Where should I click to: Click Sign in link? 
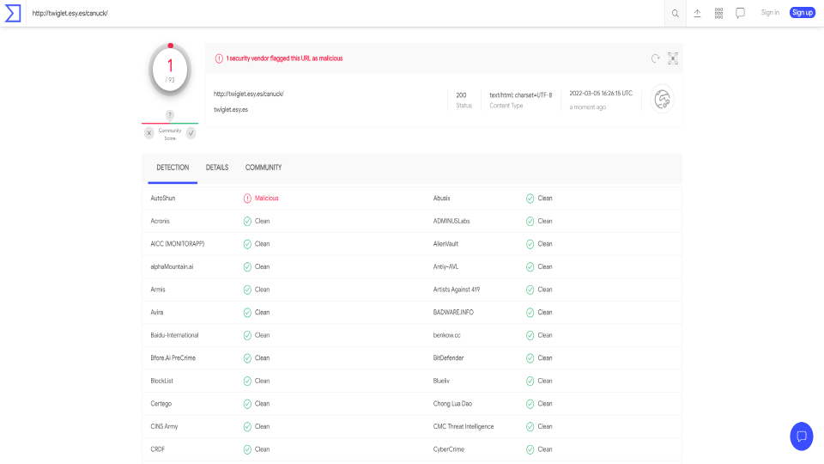point(770,13)
